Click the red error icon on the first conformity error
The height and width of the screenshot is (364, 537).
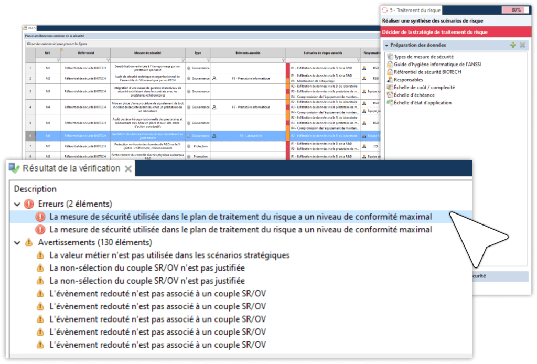pos(39,217)
